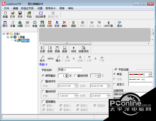Add a 图文 (image-text) item
The height and width of the screenshot is (121, 156).
click(x=5, y=24)
